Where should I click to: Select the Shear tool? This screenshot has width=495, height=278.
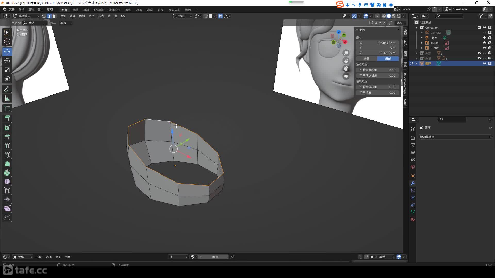click(7, 209)
